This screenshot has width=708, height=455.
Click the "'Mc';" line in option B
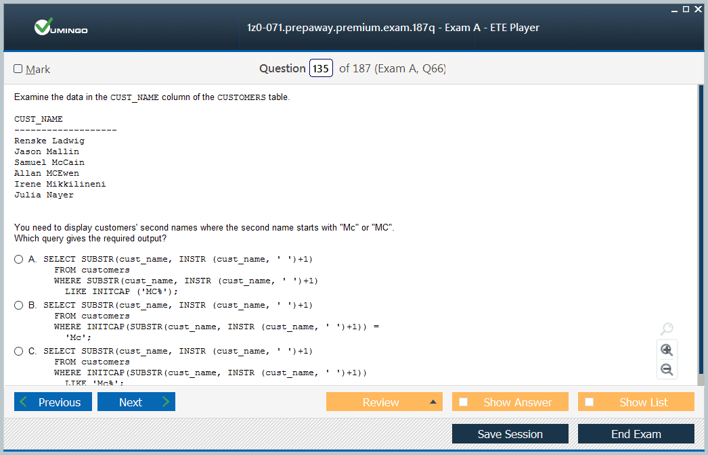pyautogui.click(x=79, y=338)
